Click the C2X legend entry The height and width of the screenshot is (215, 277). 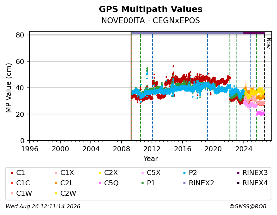[x=108, y=173]
